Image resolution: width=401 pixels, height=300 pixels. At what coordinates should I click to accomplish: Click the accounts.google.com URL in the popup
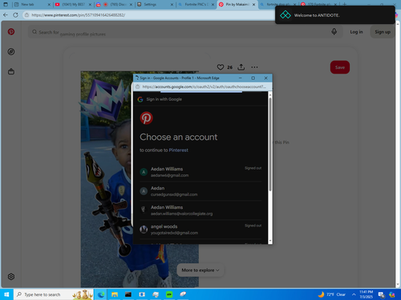click(x=204, y=86)
